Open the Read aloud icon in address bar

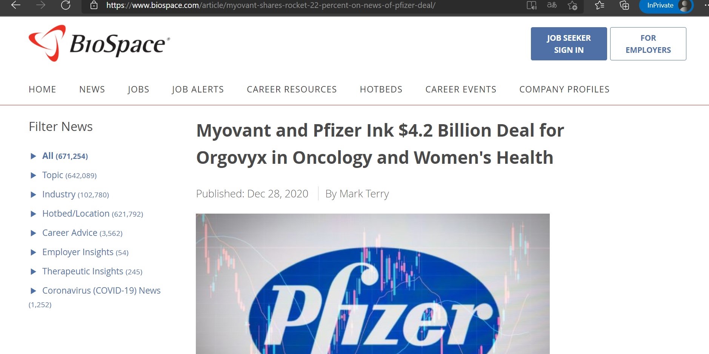(x=531, y=5)
